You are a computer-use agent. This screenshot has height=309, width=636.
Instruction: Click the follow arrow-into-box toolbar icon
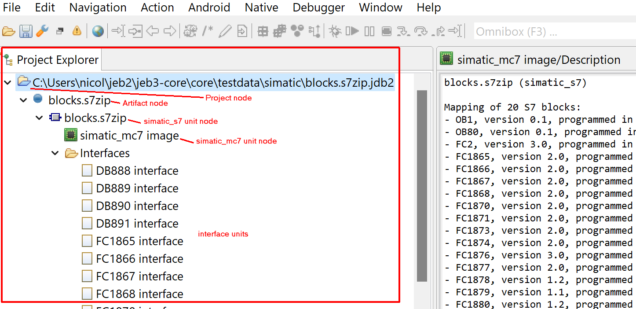(135, 31)
